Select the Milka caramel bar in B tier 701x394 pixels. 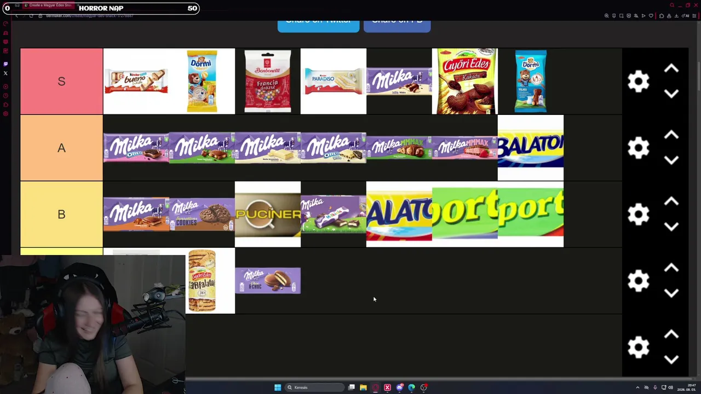(x=136, y=214)
